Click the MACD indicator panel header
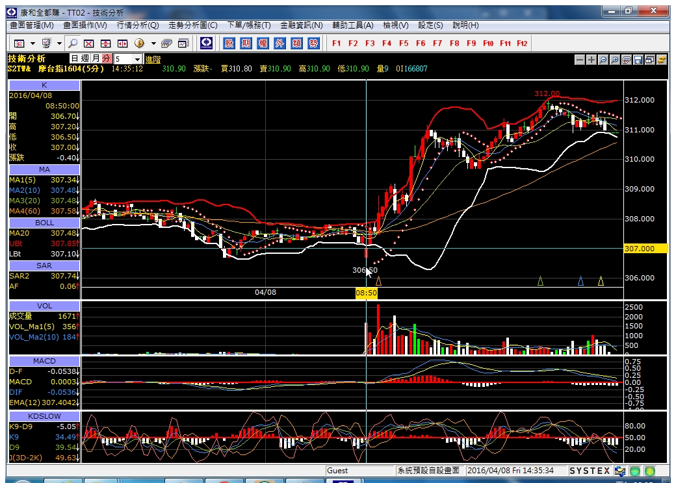The height and width of the screenshot is (483, 676). tap(44, 361)
